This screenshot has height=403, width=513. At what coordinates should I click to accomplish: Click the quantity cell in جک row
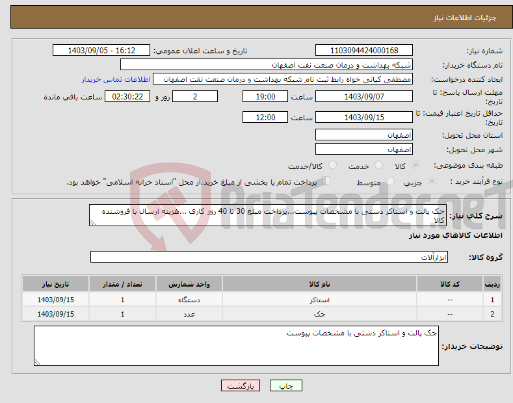(x=122, y=314)
